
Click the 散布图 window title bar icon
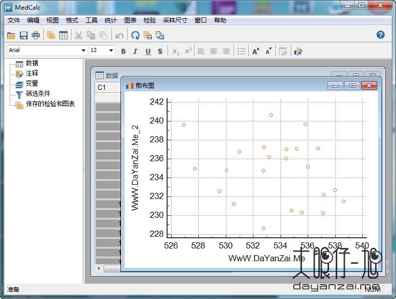(x=130, y=85)
